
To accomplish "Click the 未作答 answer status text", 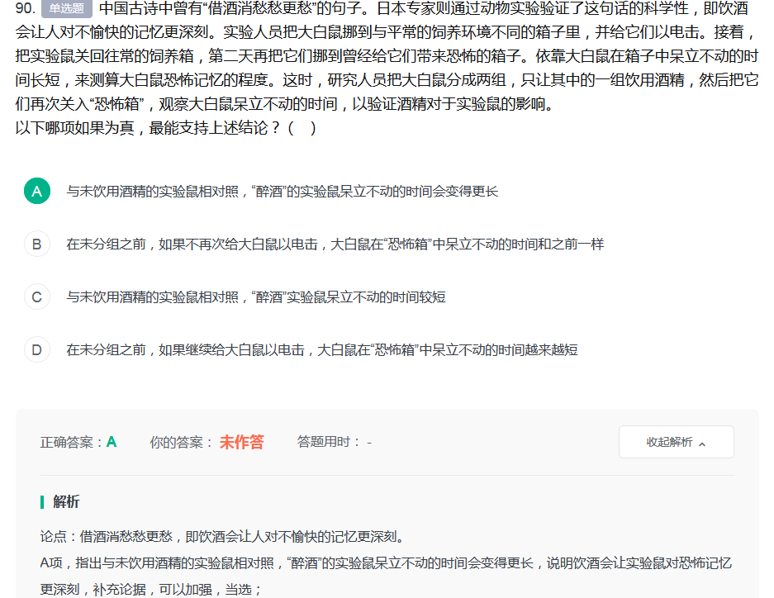I will click(242, 442).
